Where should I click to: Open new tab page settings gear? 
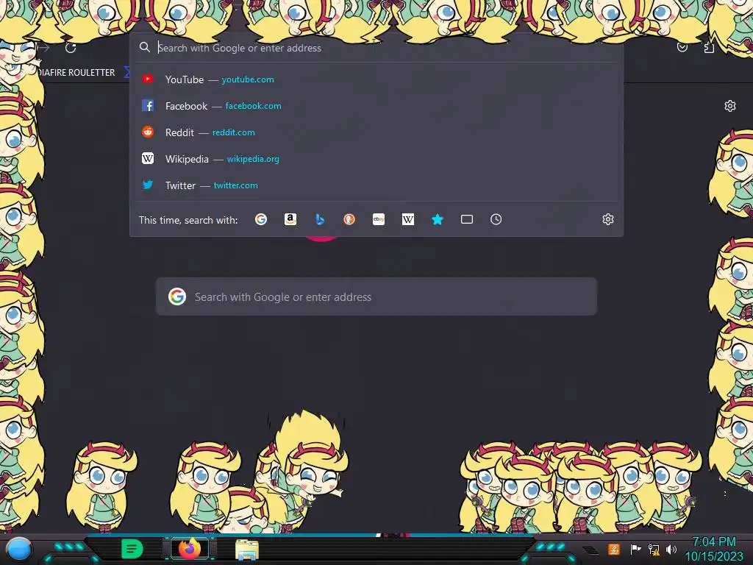click(730, 106)
